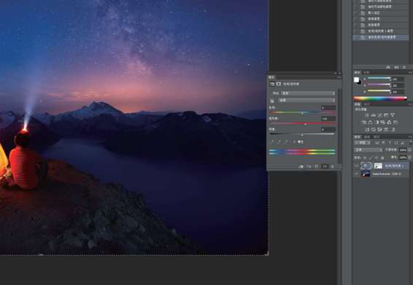Click the foreground white color swatch
Image resolution: width=413 pixels, height=285 pixels.
(356, 79)
